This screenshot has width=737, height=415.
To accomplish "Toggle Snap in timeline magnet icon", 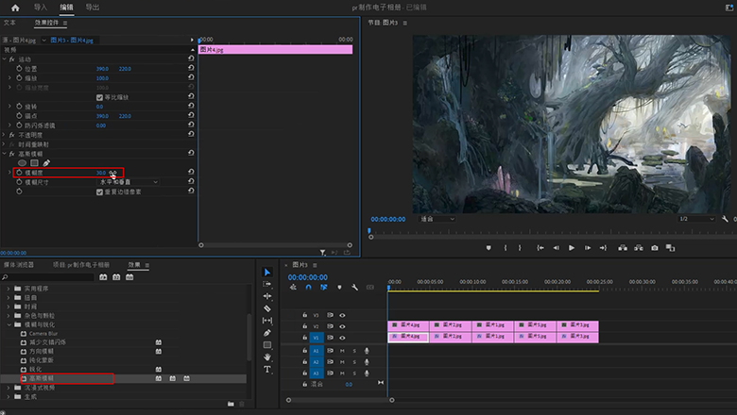I will [x=308, y=288].
